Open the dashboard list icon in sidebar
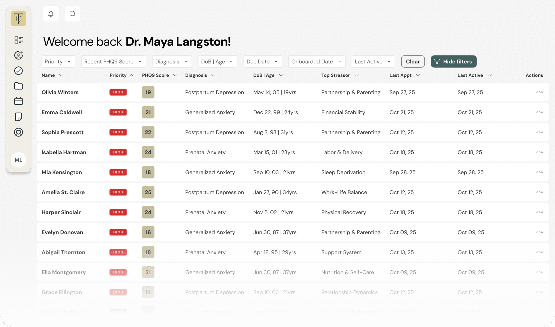 19,40
